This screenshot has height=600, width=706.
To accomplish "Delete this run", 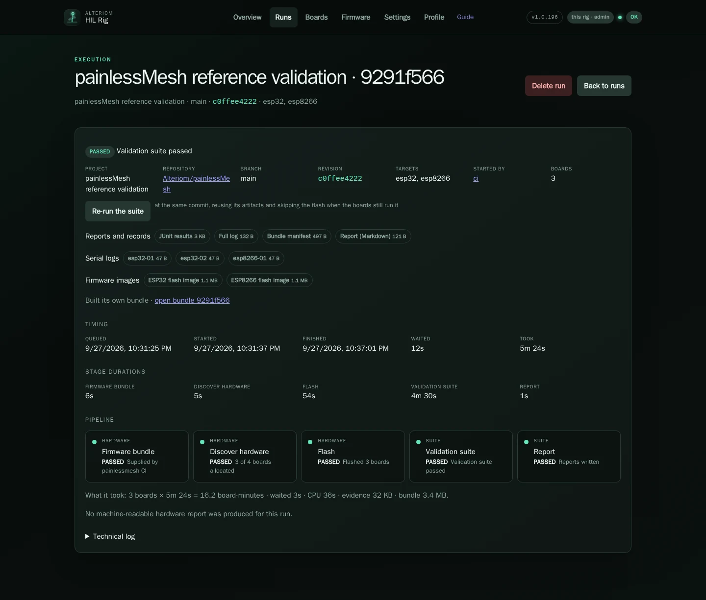I will point(549,86).
